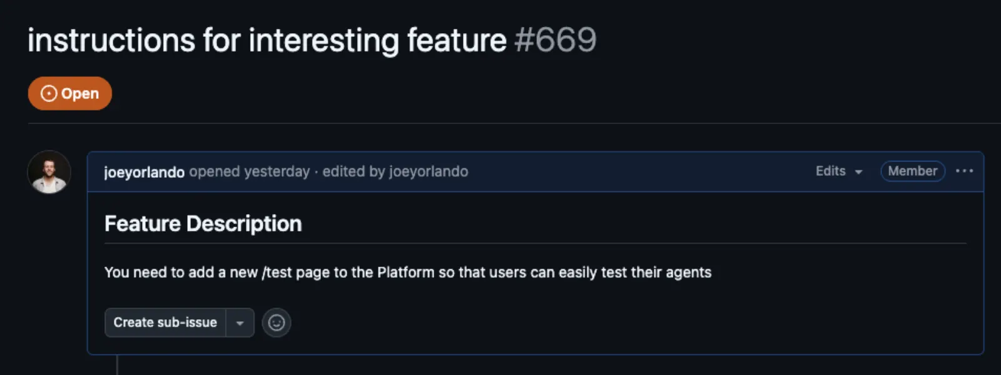Click the 'opened yesterday' timestamp

[x=249, y=172]
